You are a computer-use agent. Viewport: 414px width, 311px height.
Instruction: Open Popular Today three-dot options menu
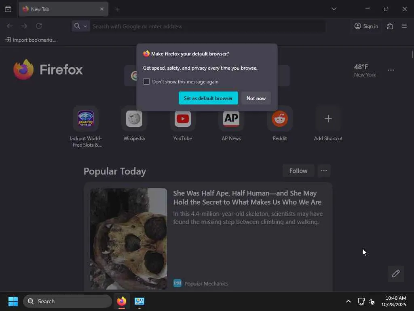[x=324, y=171]
